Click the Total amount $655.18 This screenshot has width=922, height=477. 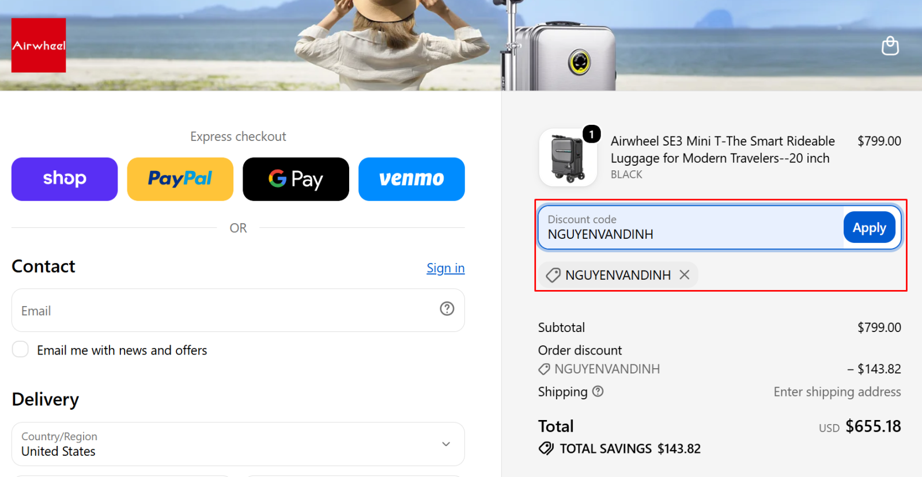873,426
